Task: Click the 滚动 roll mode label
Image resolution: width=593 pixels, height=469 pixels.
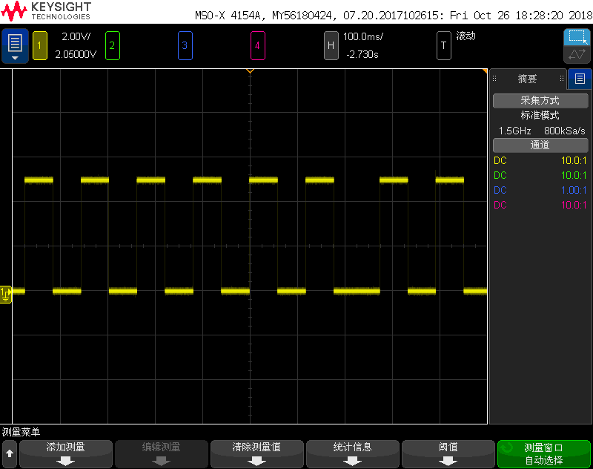Action: [466, 36]
